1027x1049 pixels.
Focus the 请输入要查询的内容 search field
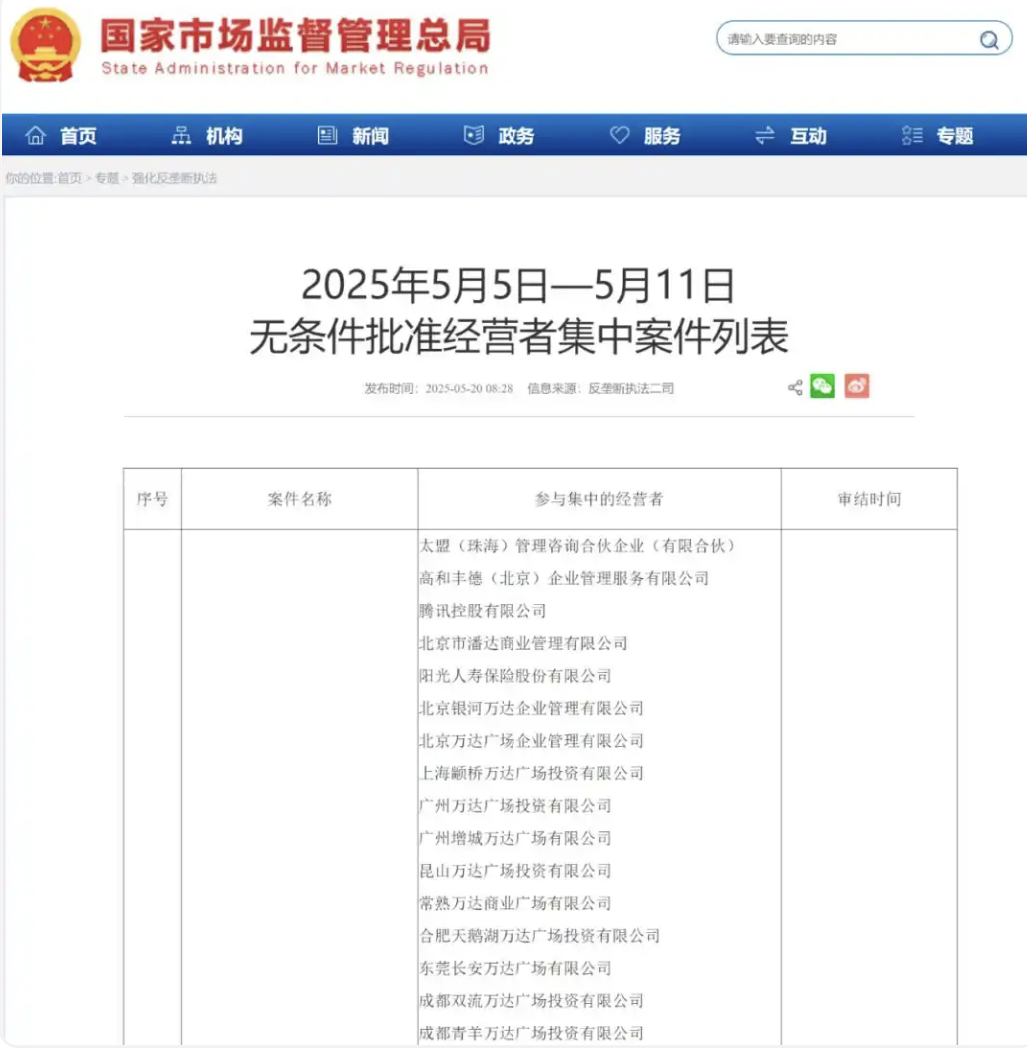point(849,40)
